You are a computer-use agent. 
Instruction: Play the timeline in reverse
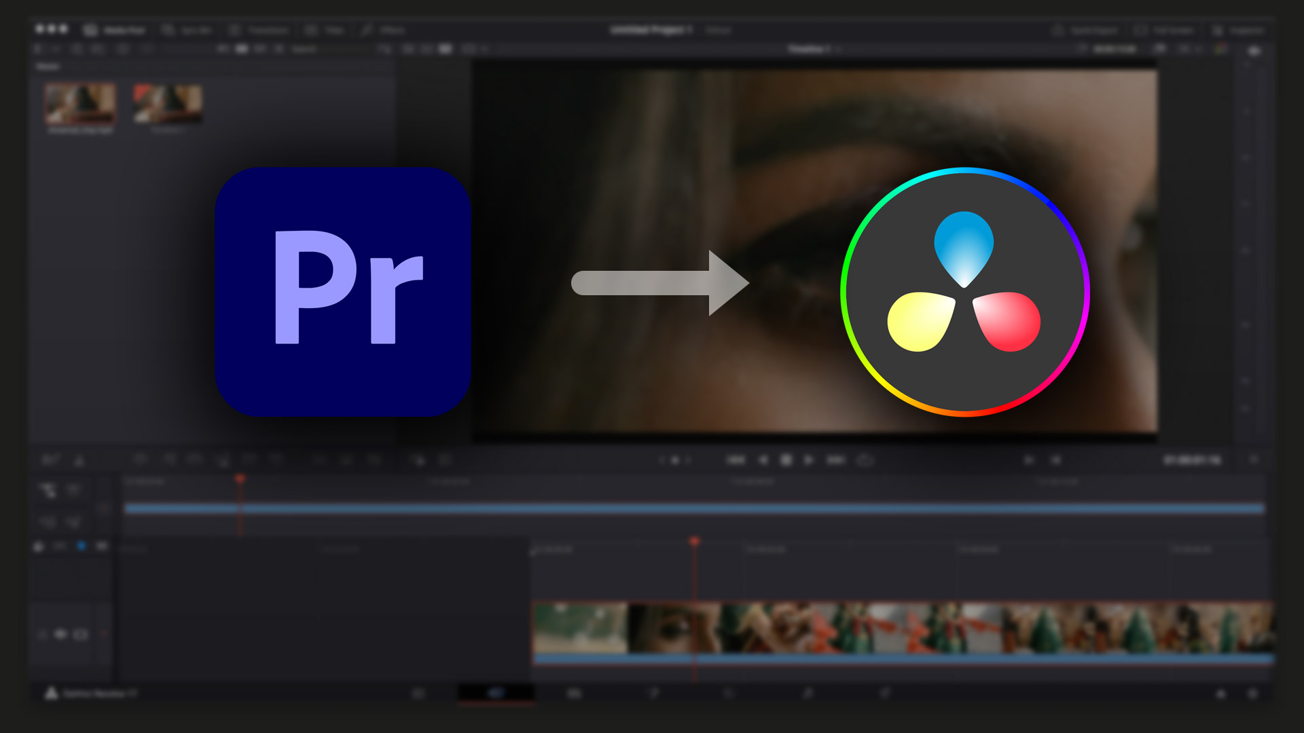763,460
